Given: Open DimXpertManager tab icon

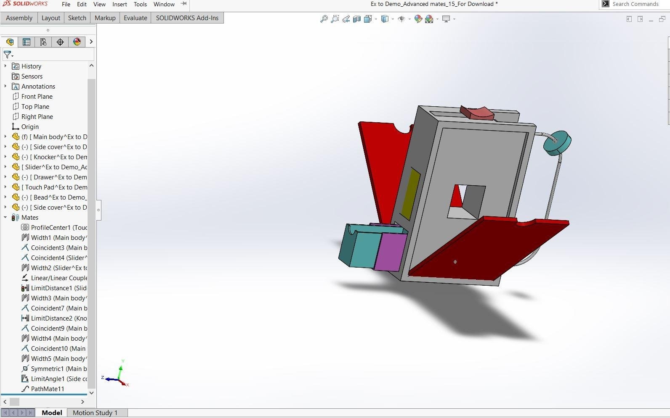Looking at the screenshot, I should click(x=60, y=42).
